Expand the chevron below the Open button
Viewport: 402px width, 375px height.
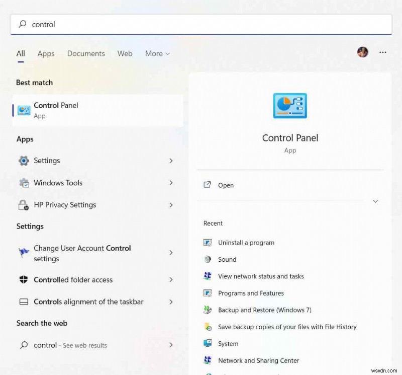click(375, 201)
